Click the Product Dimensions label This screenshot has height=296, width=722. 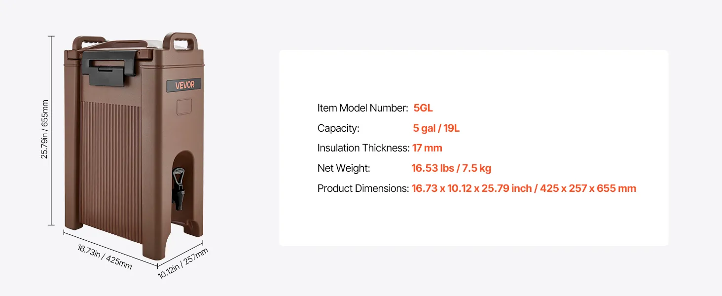(363, 188)
